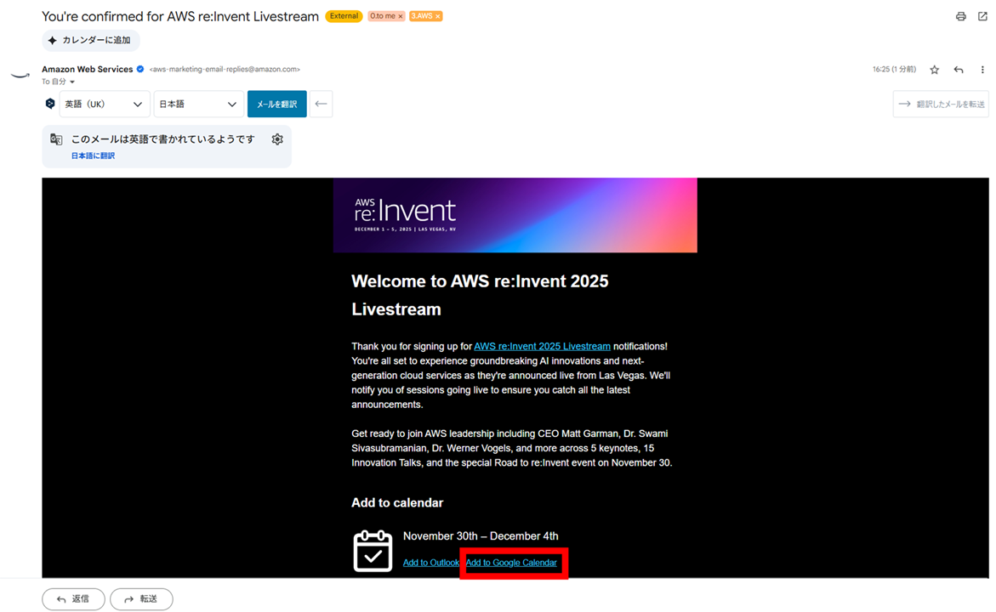Click the 日本語に翻訳 link
This screenshot has width=996, height=612.
93,155
